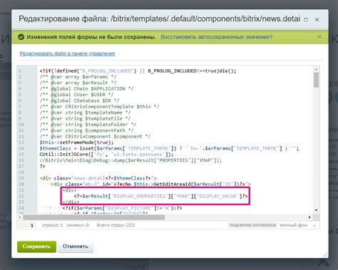Toggle темный фон dark background
The width and height of the screenshot is (338, 270).
tap(293, 225)
